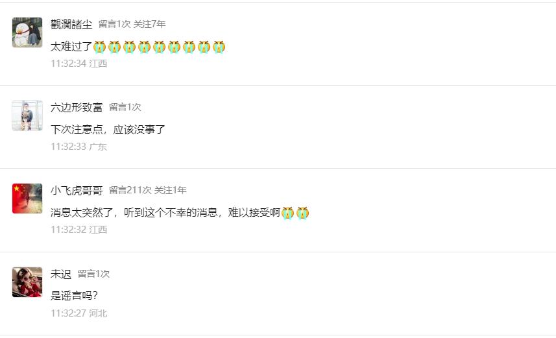
Task: Click first crying emoji in 太难过了 comment
Action: pos(100,47)
